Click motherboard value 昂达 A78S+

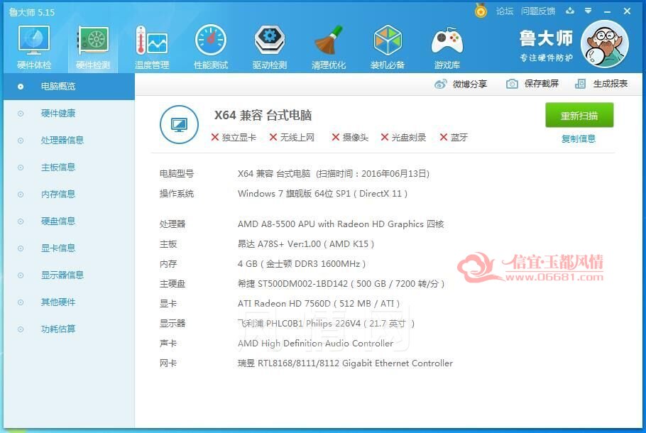point(306,244)
